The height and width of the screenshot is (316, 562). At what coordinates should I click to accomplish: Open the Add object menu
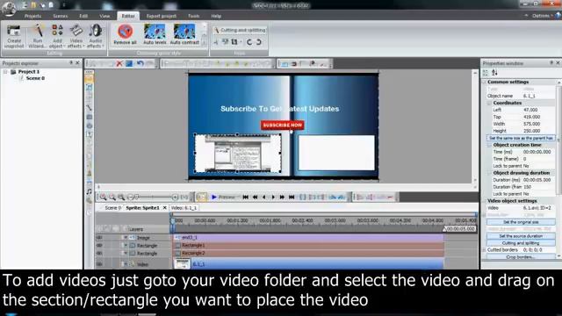click(56, 36)
